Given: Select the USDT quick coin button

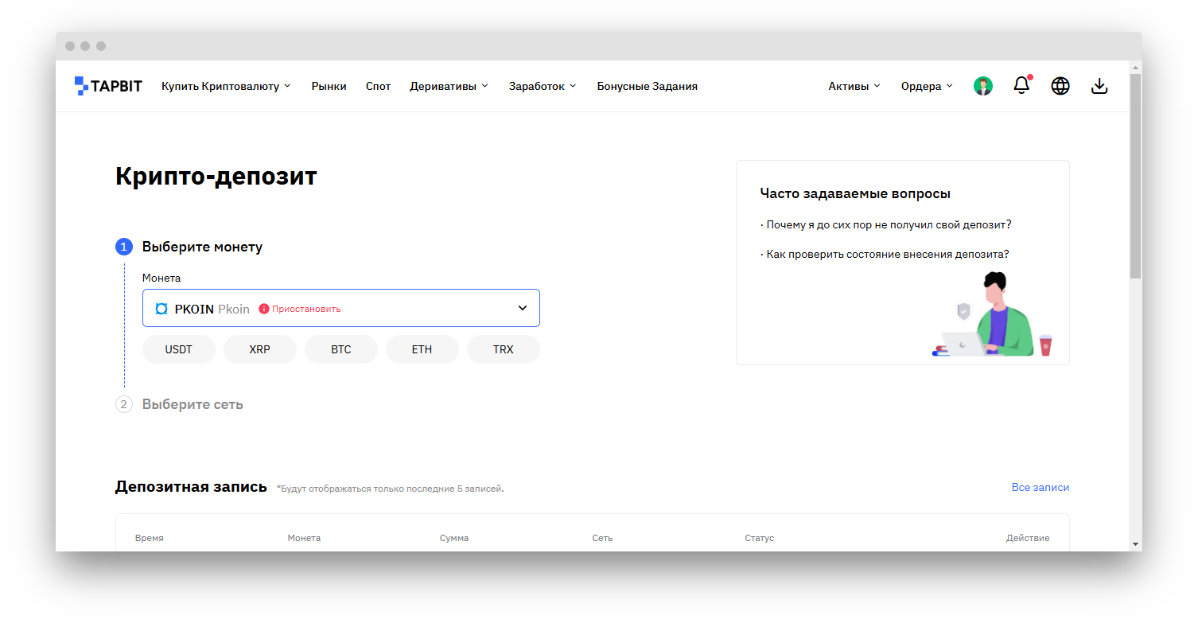Looking at the screenshot, I should pos(179,349).
